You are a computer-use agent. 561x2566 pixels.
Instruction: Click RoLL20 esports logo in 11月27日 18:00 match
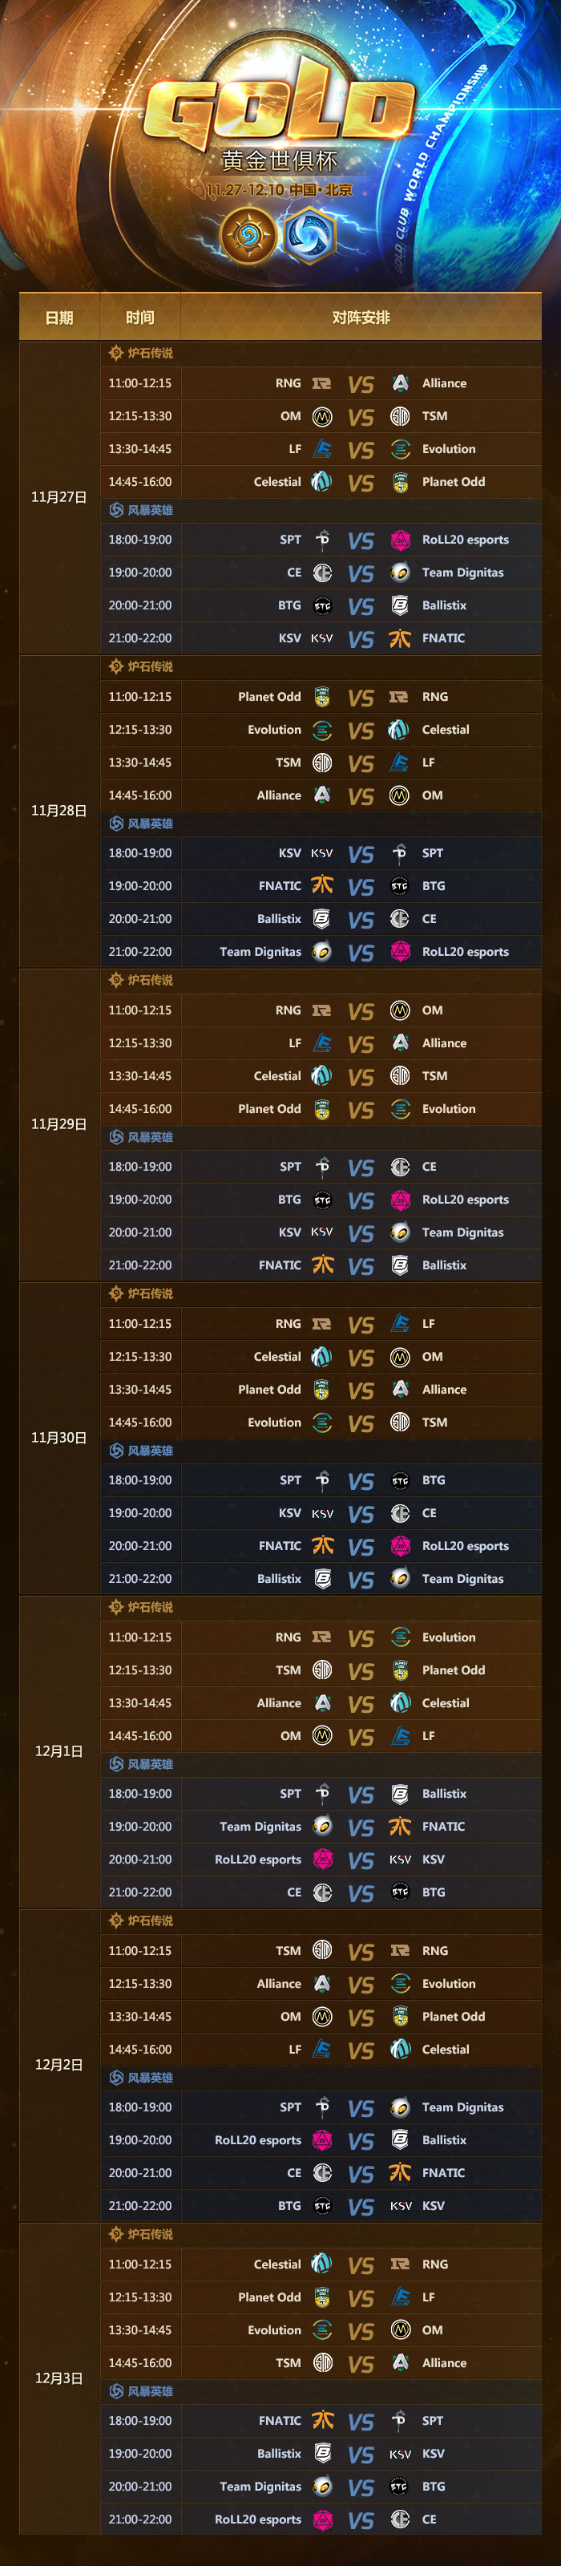click(400, 540)
